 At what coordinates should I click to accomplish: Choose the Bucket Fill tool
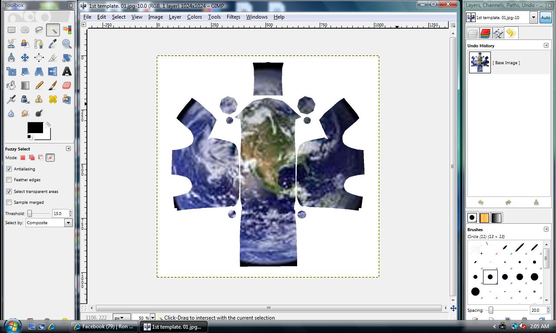(11, 85)
